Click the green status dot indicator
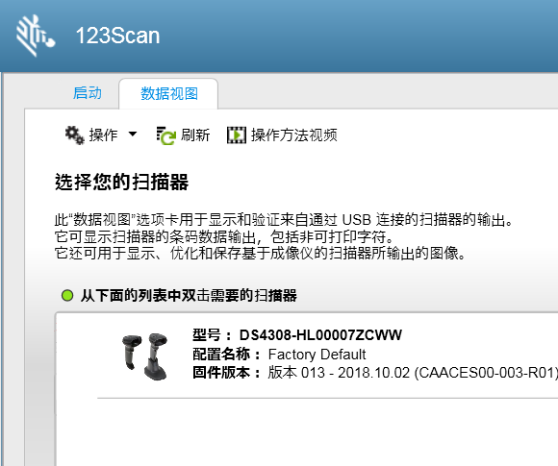 tap(67, 295)
